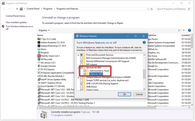Enable the SMB Direct checkbox
The image size is (195, 121).
(81, 87)
